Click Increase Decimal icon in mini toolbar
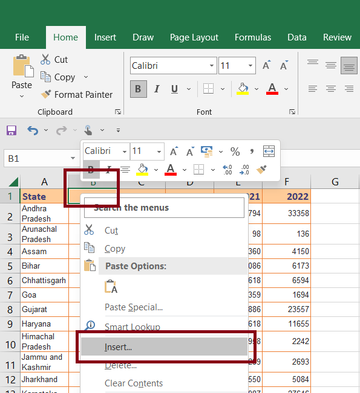Image resolution: width=360 pixels, height=393 pixels. click(x=227, y=170)
